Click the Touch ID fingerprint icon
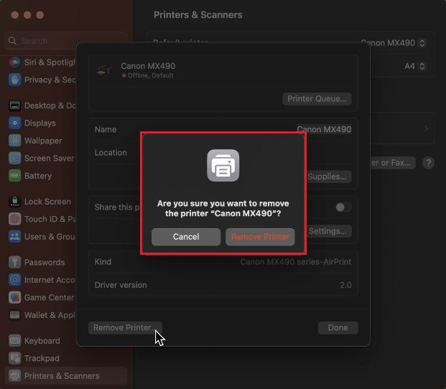The width and height of the screenshot is (446, 389). point(15,219)
